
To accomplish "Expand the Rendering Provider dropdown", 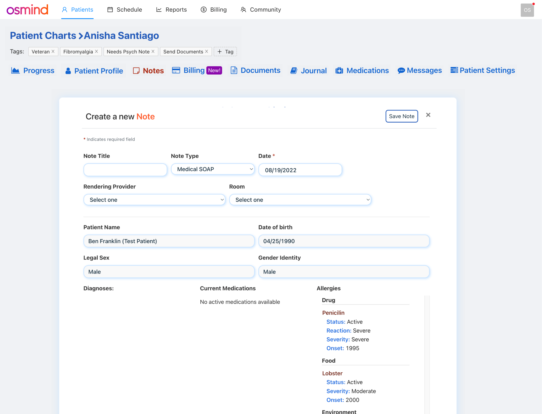I will pos(154,200).
